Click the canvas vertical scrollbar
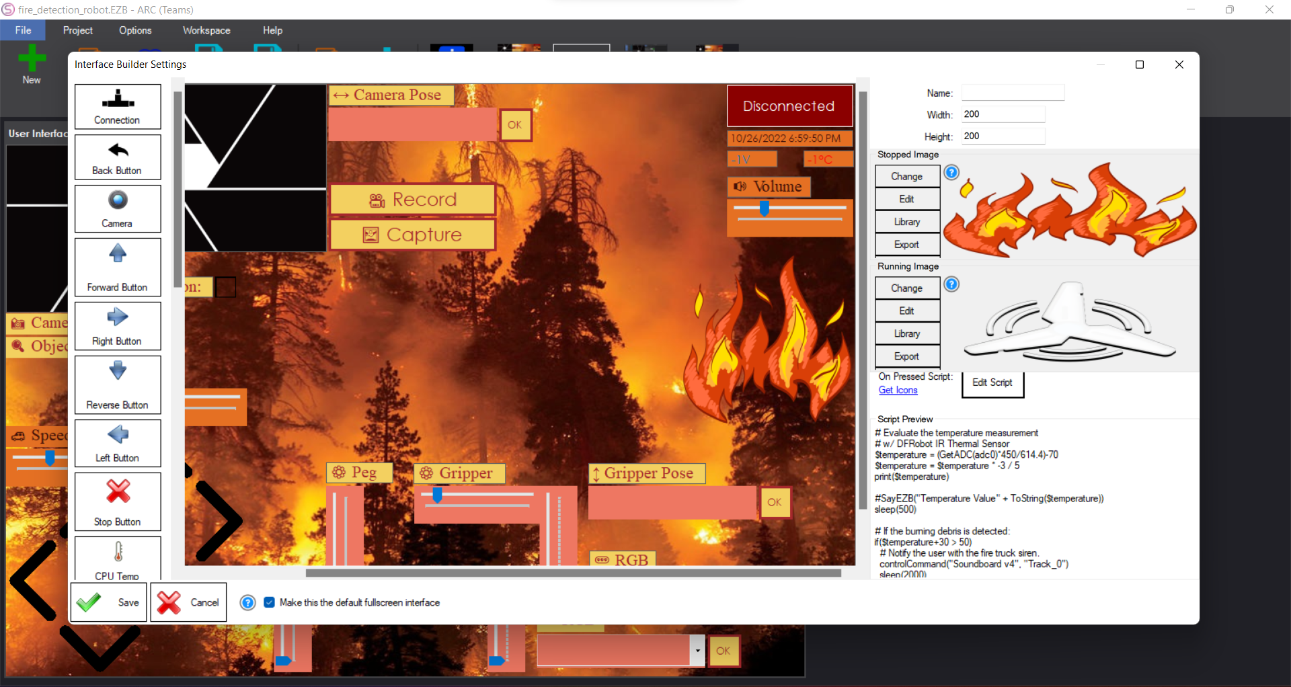 (863, 300)
